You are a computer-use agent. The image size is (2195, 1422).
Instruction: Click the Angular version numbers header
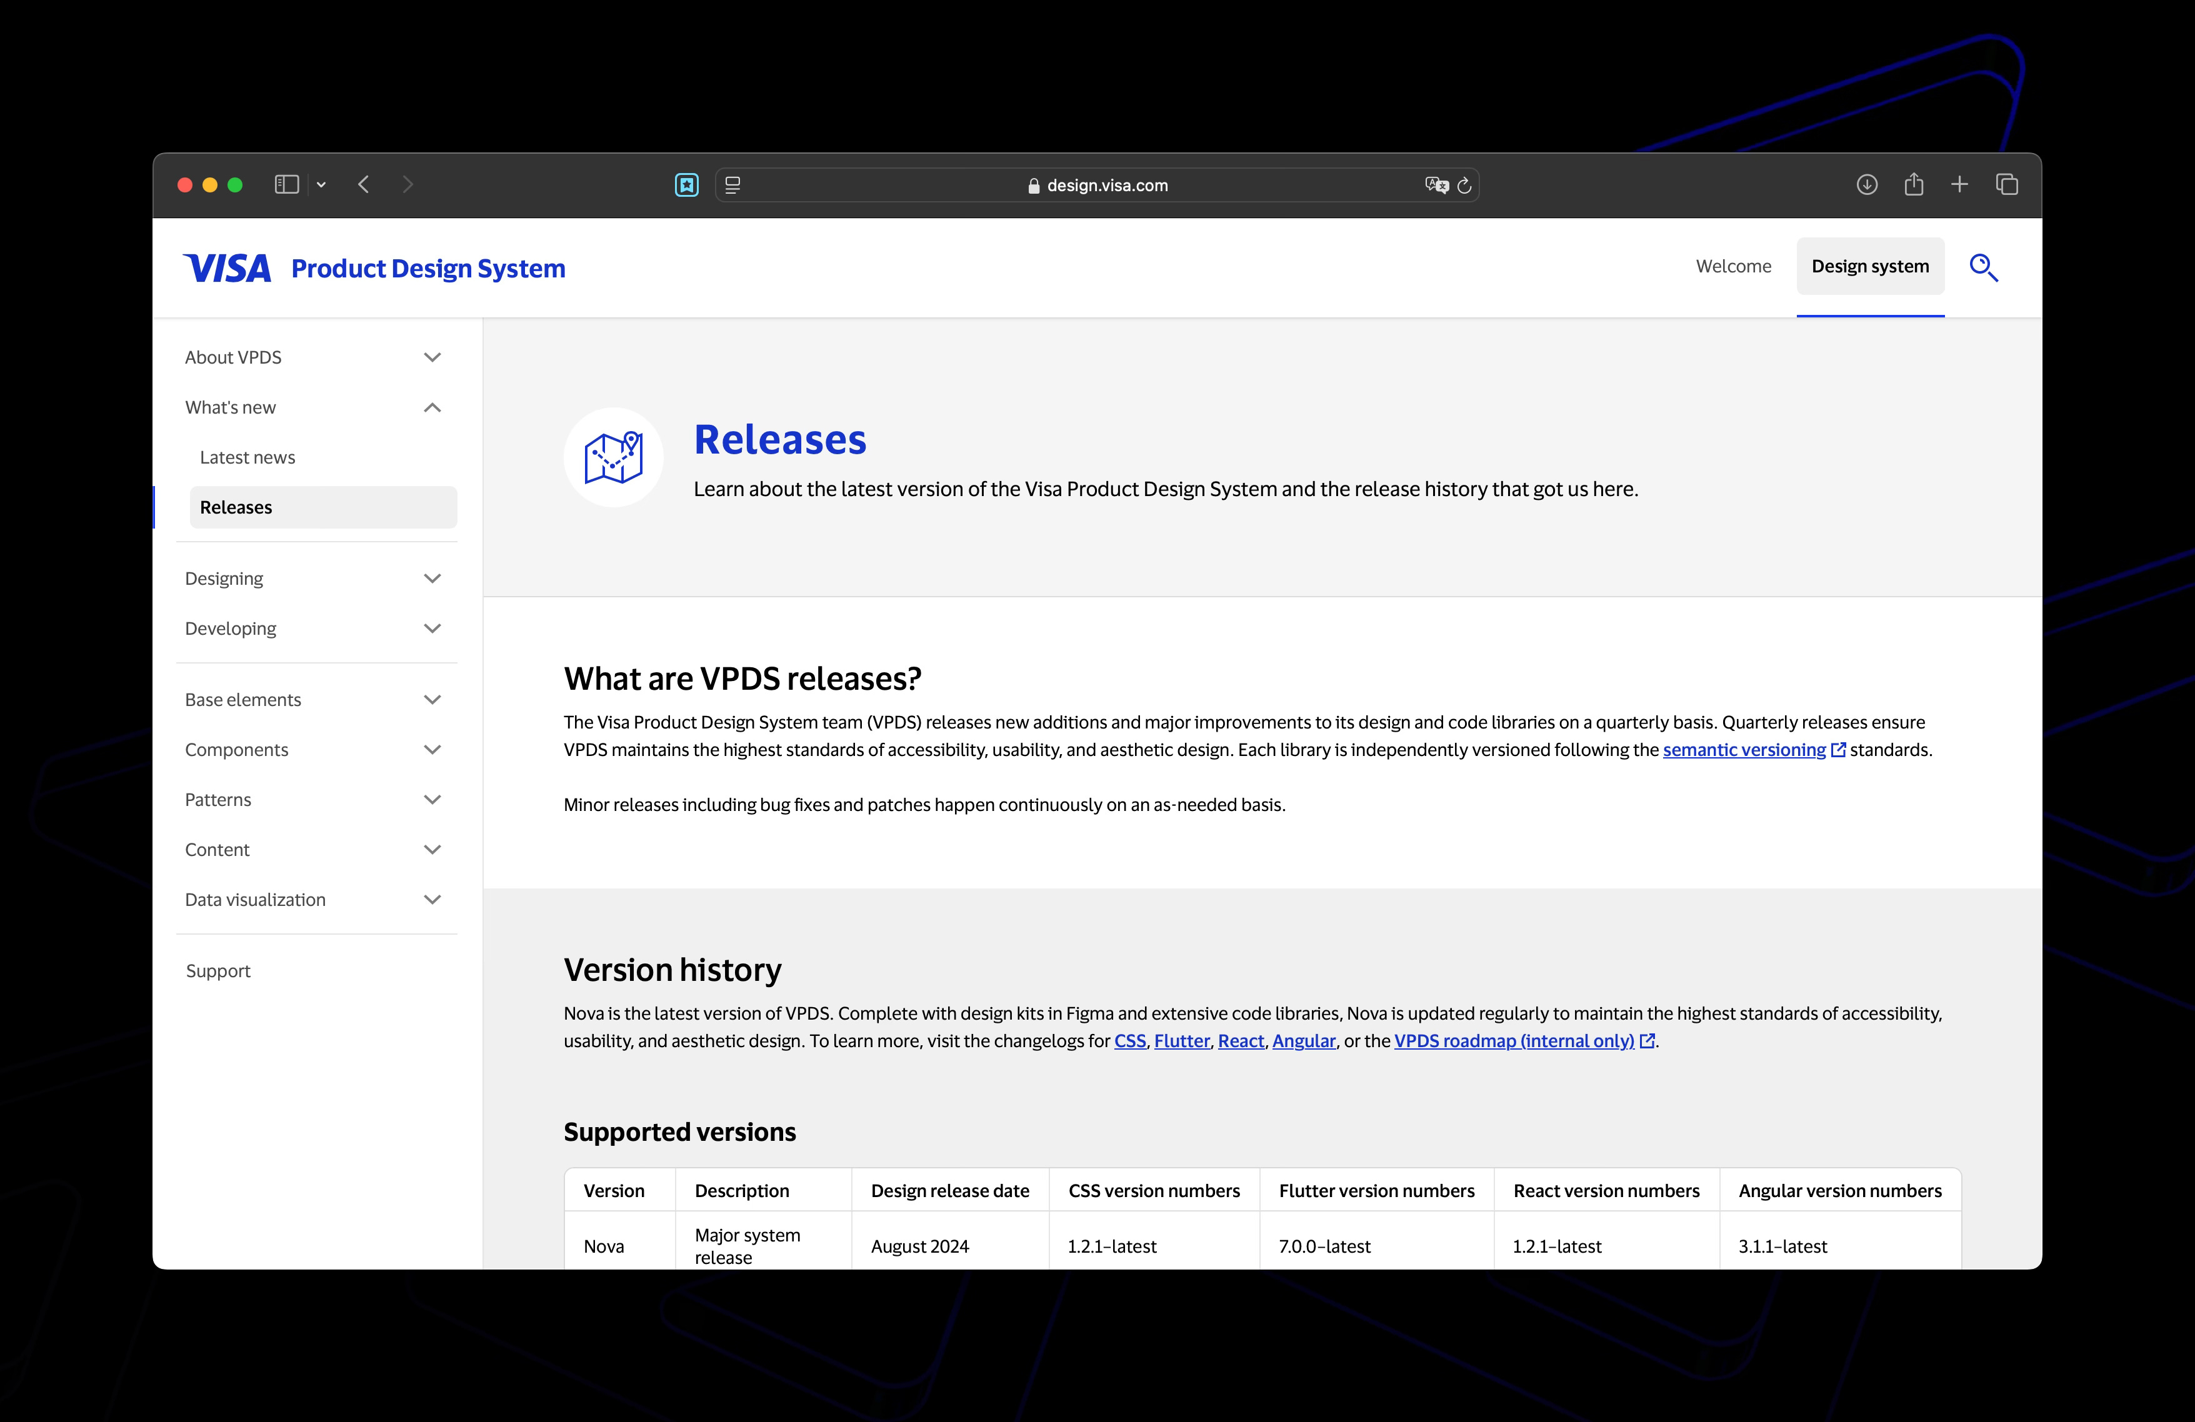coord(1840,1191)
